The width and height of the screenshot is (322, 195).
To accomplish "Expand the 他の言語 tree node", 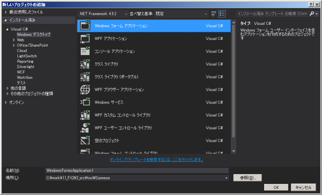I will 7,88.
